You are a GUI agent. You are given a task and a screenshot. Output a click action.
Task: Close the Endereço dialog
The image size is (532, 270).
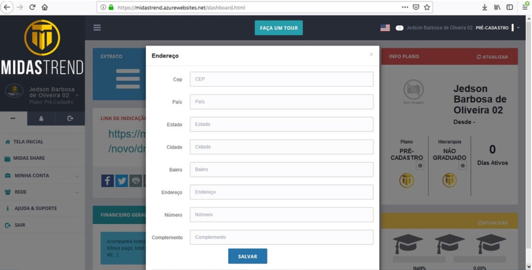click(371, 55)
